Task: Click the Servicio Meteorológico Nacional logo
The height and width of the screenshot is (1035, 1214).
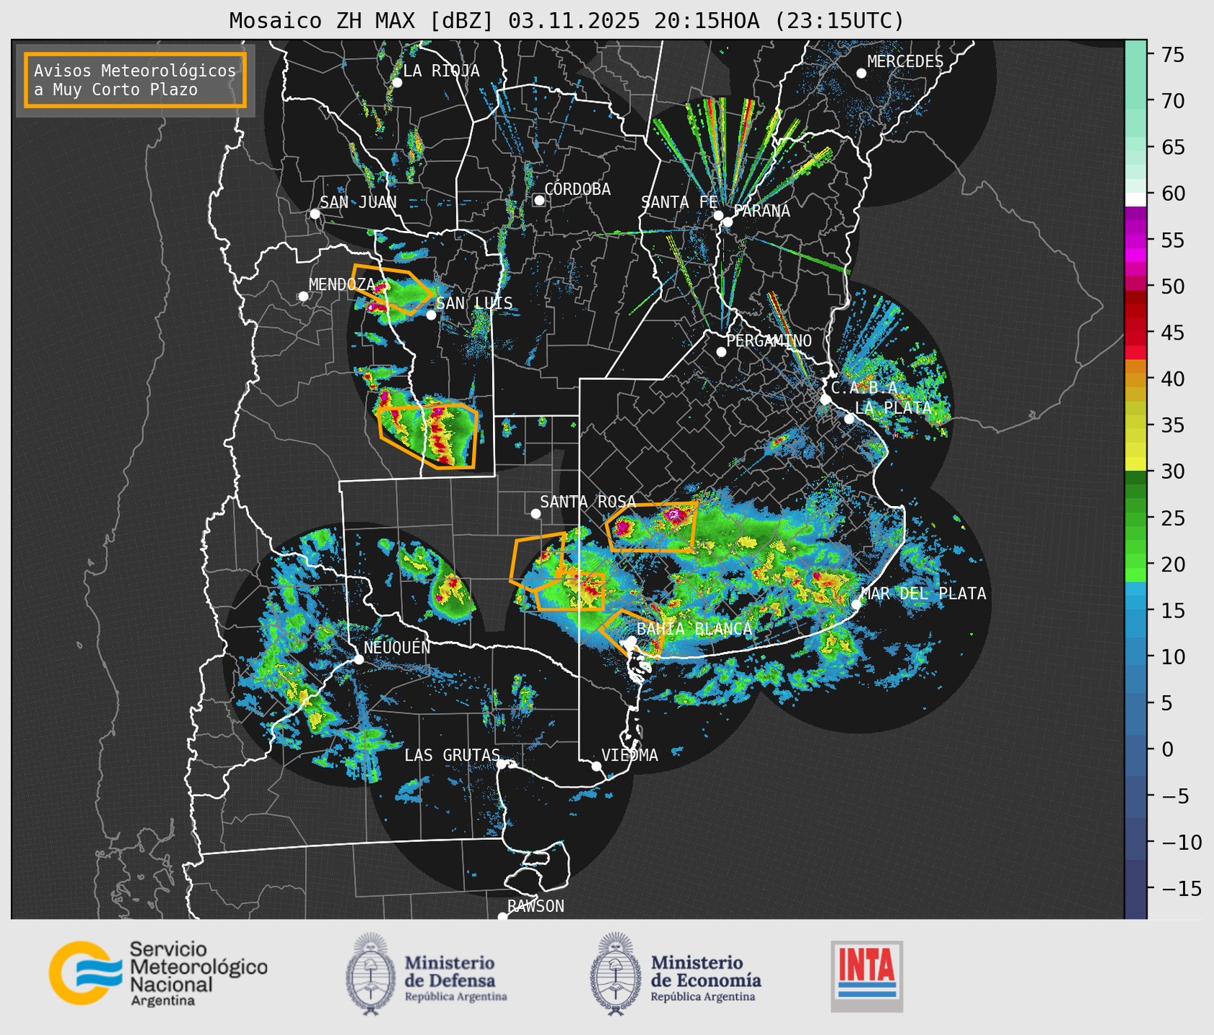Action: [x=158, y=973]
